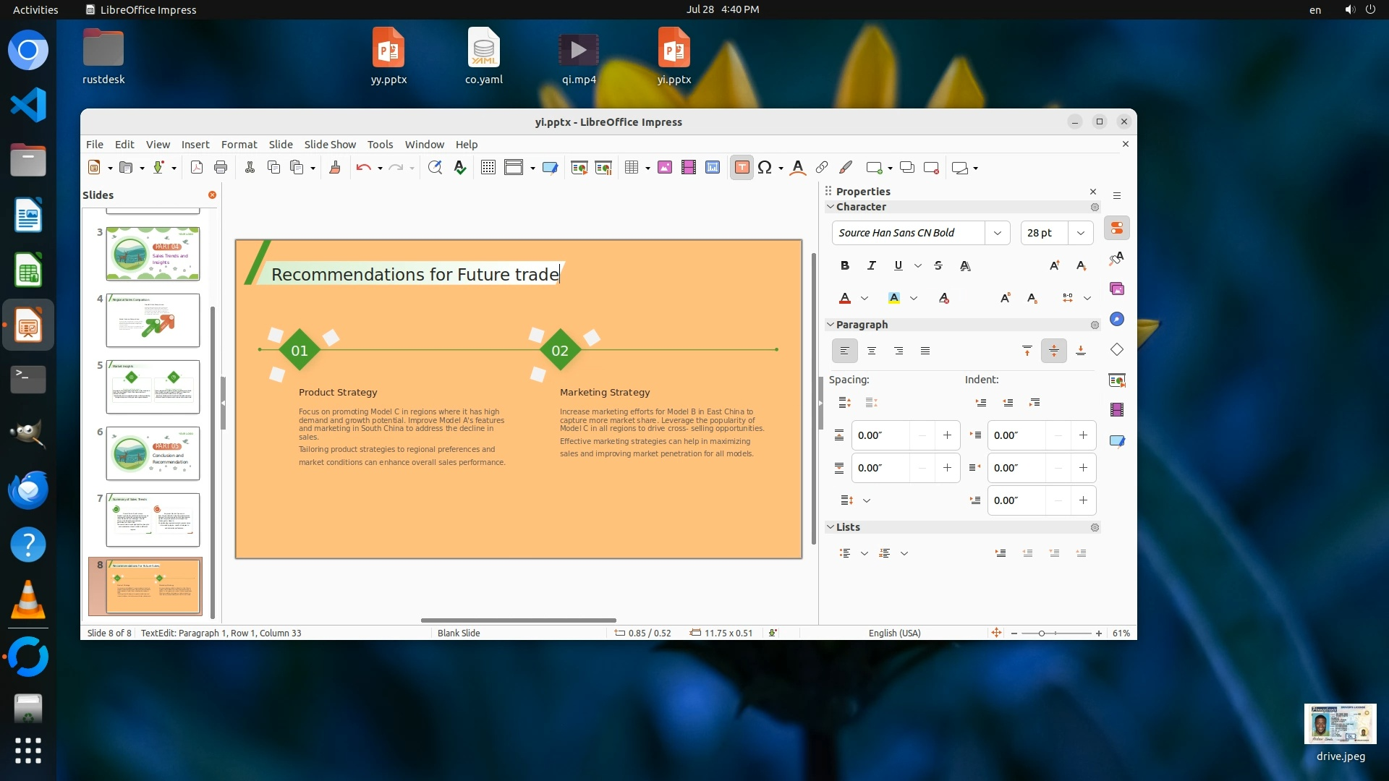Click the Insert Table toolbar icon
Screen dimensions: 1389x781
click(x=631, y=168)
